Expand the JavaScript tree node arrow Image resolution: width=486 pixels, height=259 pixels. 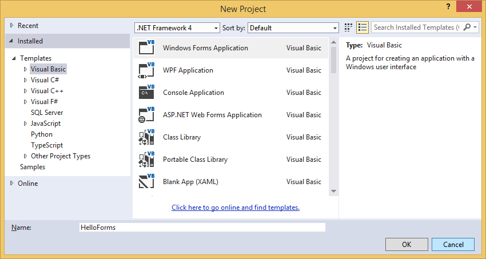click(x=25, y=123)
